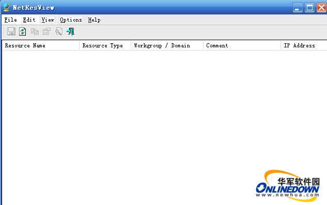The image size is (327, 205).
Task: Open the Options menu
Action: pos(71,20)
